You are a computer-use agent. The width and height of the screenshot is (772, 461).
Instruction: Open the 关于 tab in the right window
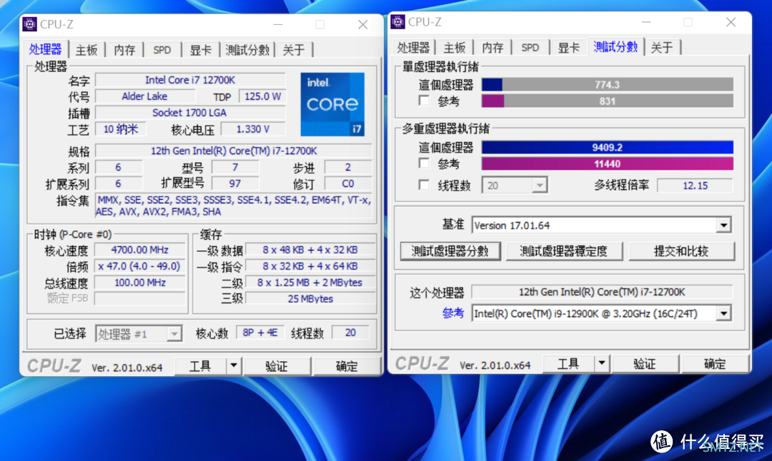pos(662,48)
